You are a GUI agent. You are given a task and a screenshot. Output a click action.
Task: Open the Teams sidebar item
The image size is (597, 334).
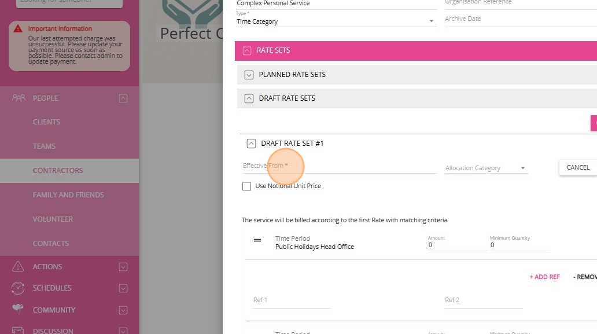coord(69,146)
